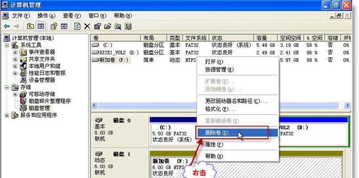Choose 删除卷(D) from the context menu

tap(238, 133)
